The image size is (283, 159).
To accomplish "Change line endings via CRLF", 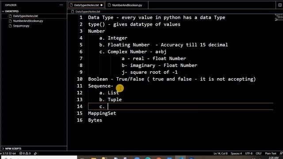I will [x=258, y=153].
